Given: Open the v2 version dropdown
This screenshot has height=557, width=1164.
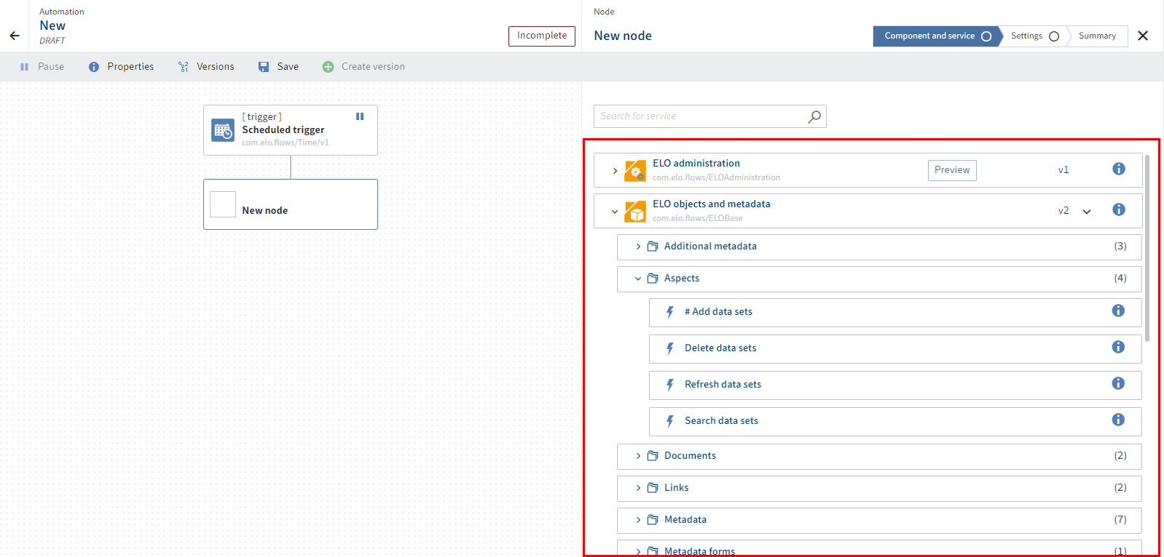Looking at the screenshot, I should coord(1087,212).
